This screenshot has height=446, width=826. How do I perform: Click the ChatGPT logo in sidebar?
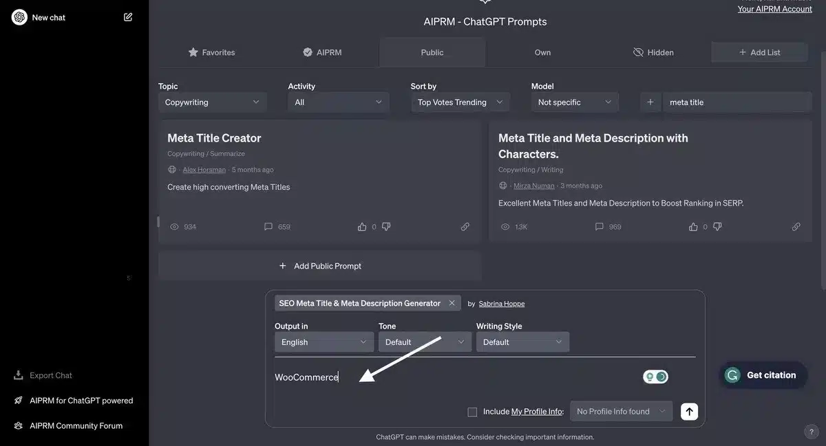[19, 17]
